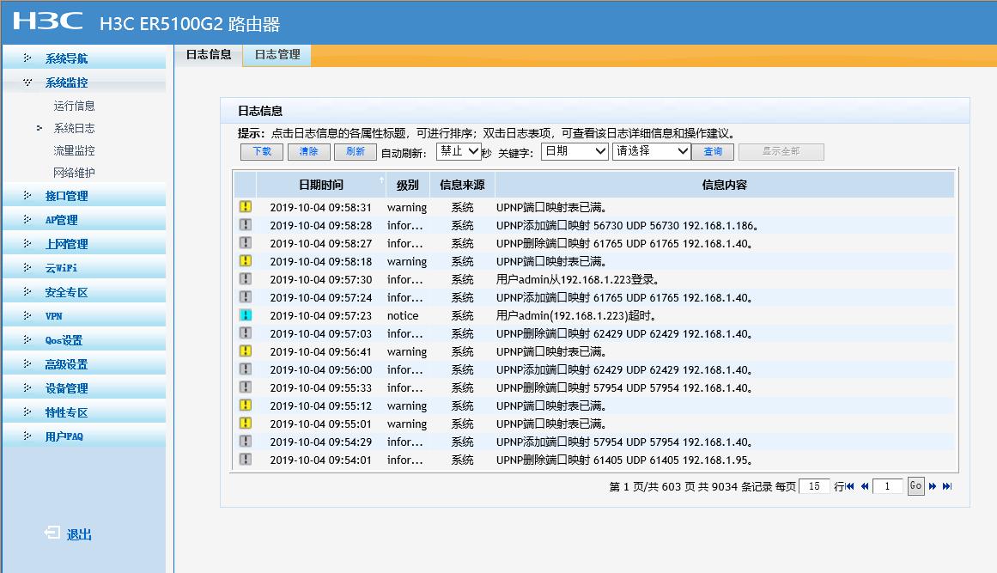
Task: Open 运行信息 in the sidebar
Action: click(x=75, y=106)
